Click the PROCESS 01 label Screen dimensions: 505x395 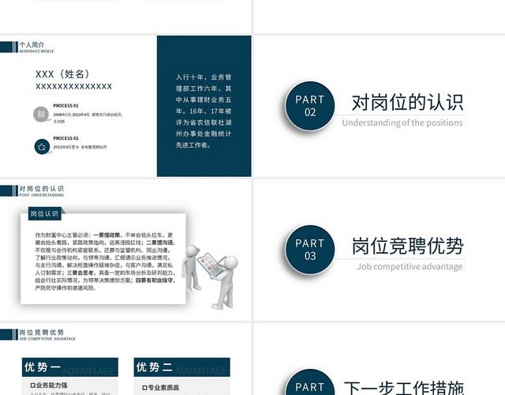coord(65,106)
